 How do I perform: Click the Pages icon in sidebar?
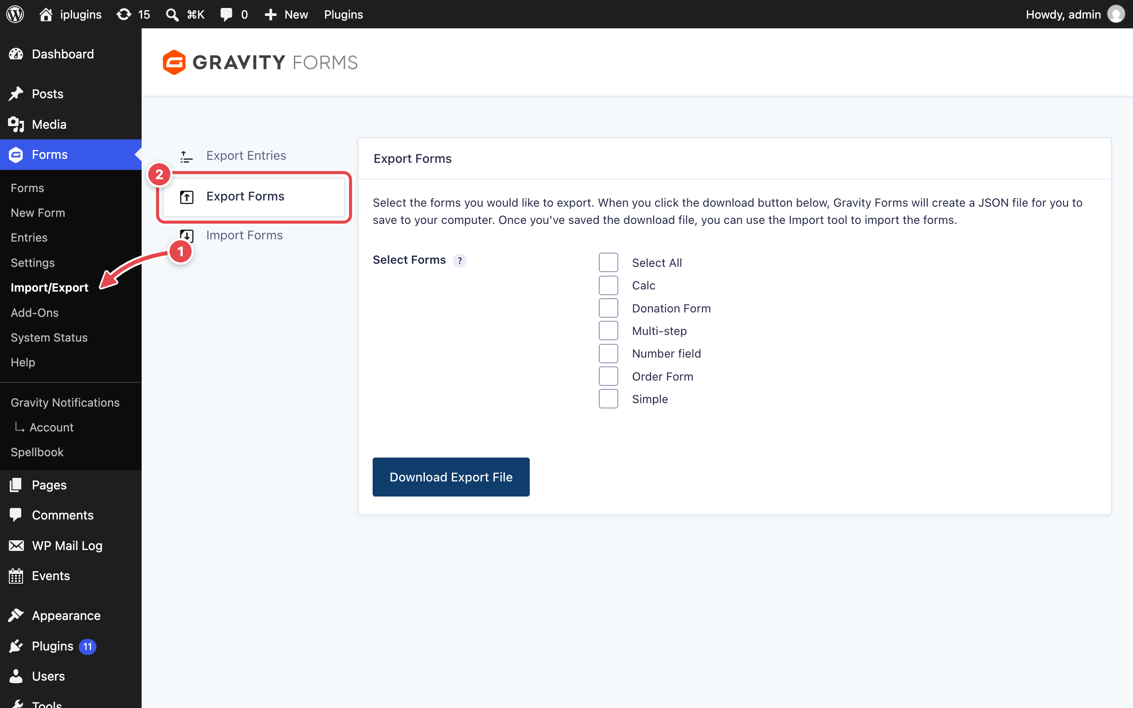[16, 485]
